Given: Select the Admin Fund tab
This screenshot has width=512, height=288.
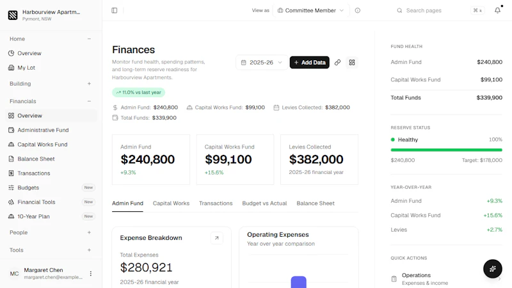Looking at the screenshot, I should (x=127, y=203).
